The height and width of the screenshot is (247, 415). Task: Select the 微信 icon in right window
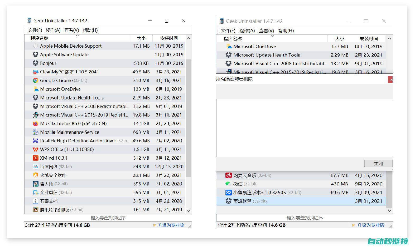(229, 184)
